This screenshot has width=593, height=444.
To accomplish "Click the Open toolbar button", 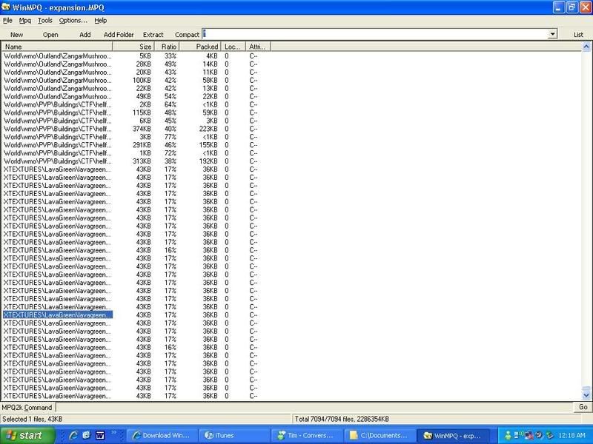I will click(x=50, y=35).
